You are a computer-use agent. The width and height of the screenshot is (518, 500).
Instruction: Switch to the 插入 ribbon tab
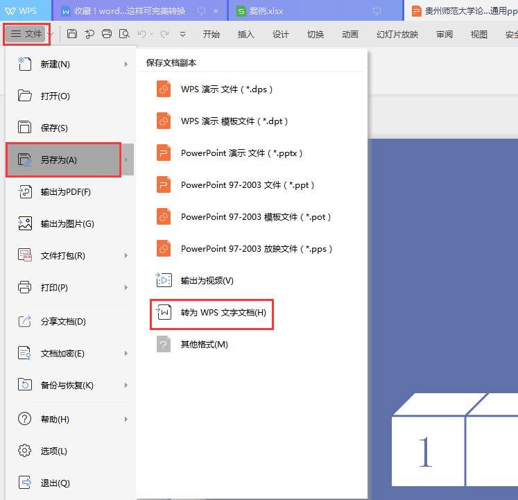[245, 35]
